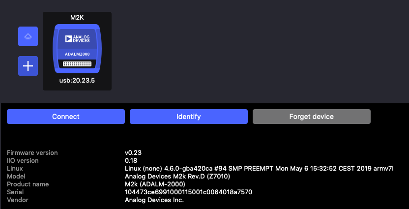
Task: Click the Linux label
Action: point(15,169)
